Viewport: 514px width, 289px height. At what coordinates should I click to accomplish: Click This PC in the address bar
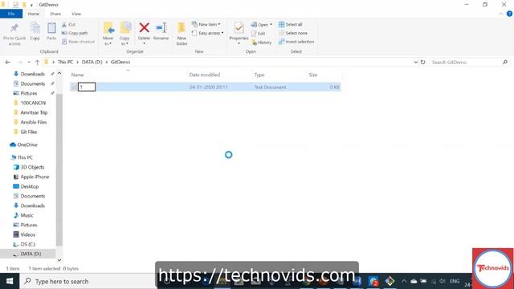[x=65, y=62]
